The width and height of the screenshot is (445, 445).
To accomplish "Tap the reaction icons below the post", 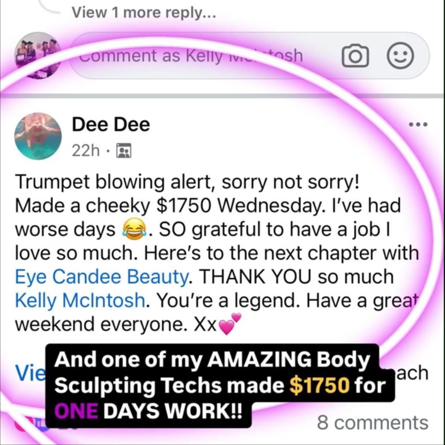I will (x=31, y=423).
